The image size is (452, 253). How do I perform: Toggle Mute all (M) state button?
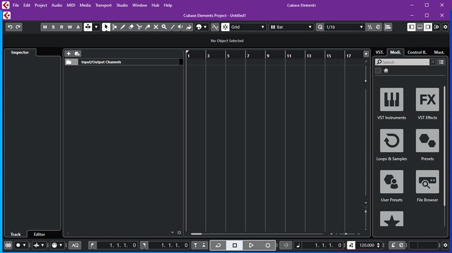click(x=45, y=27)
